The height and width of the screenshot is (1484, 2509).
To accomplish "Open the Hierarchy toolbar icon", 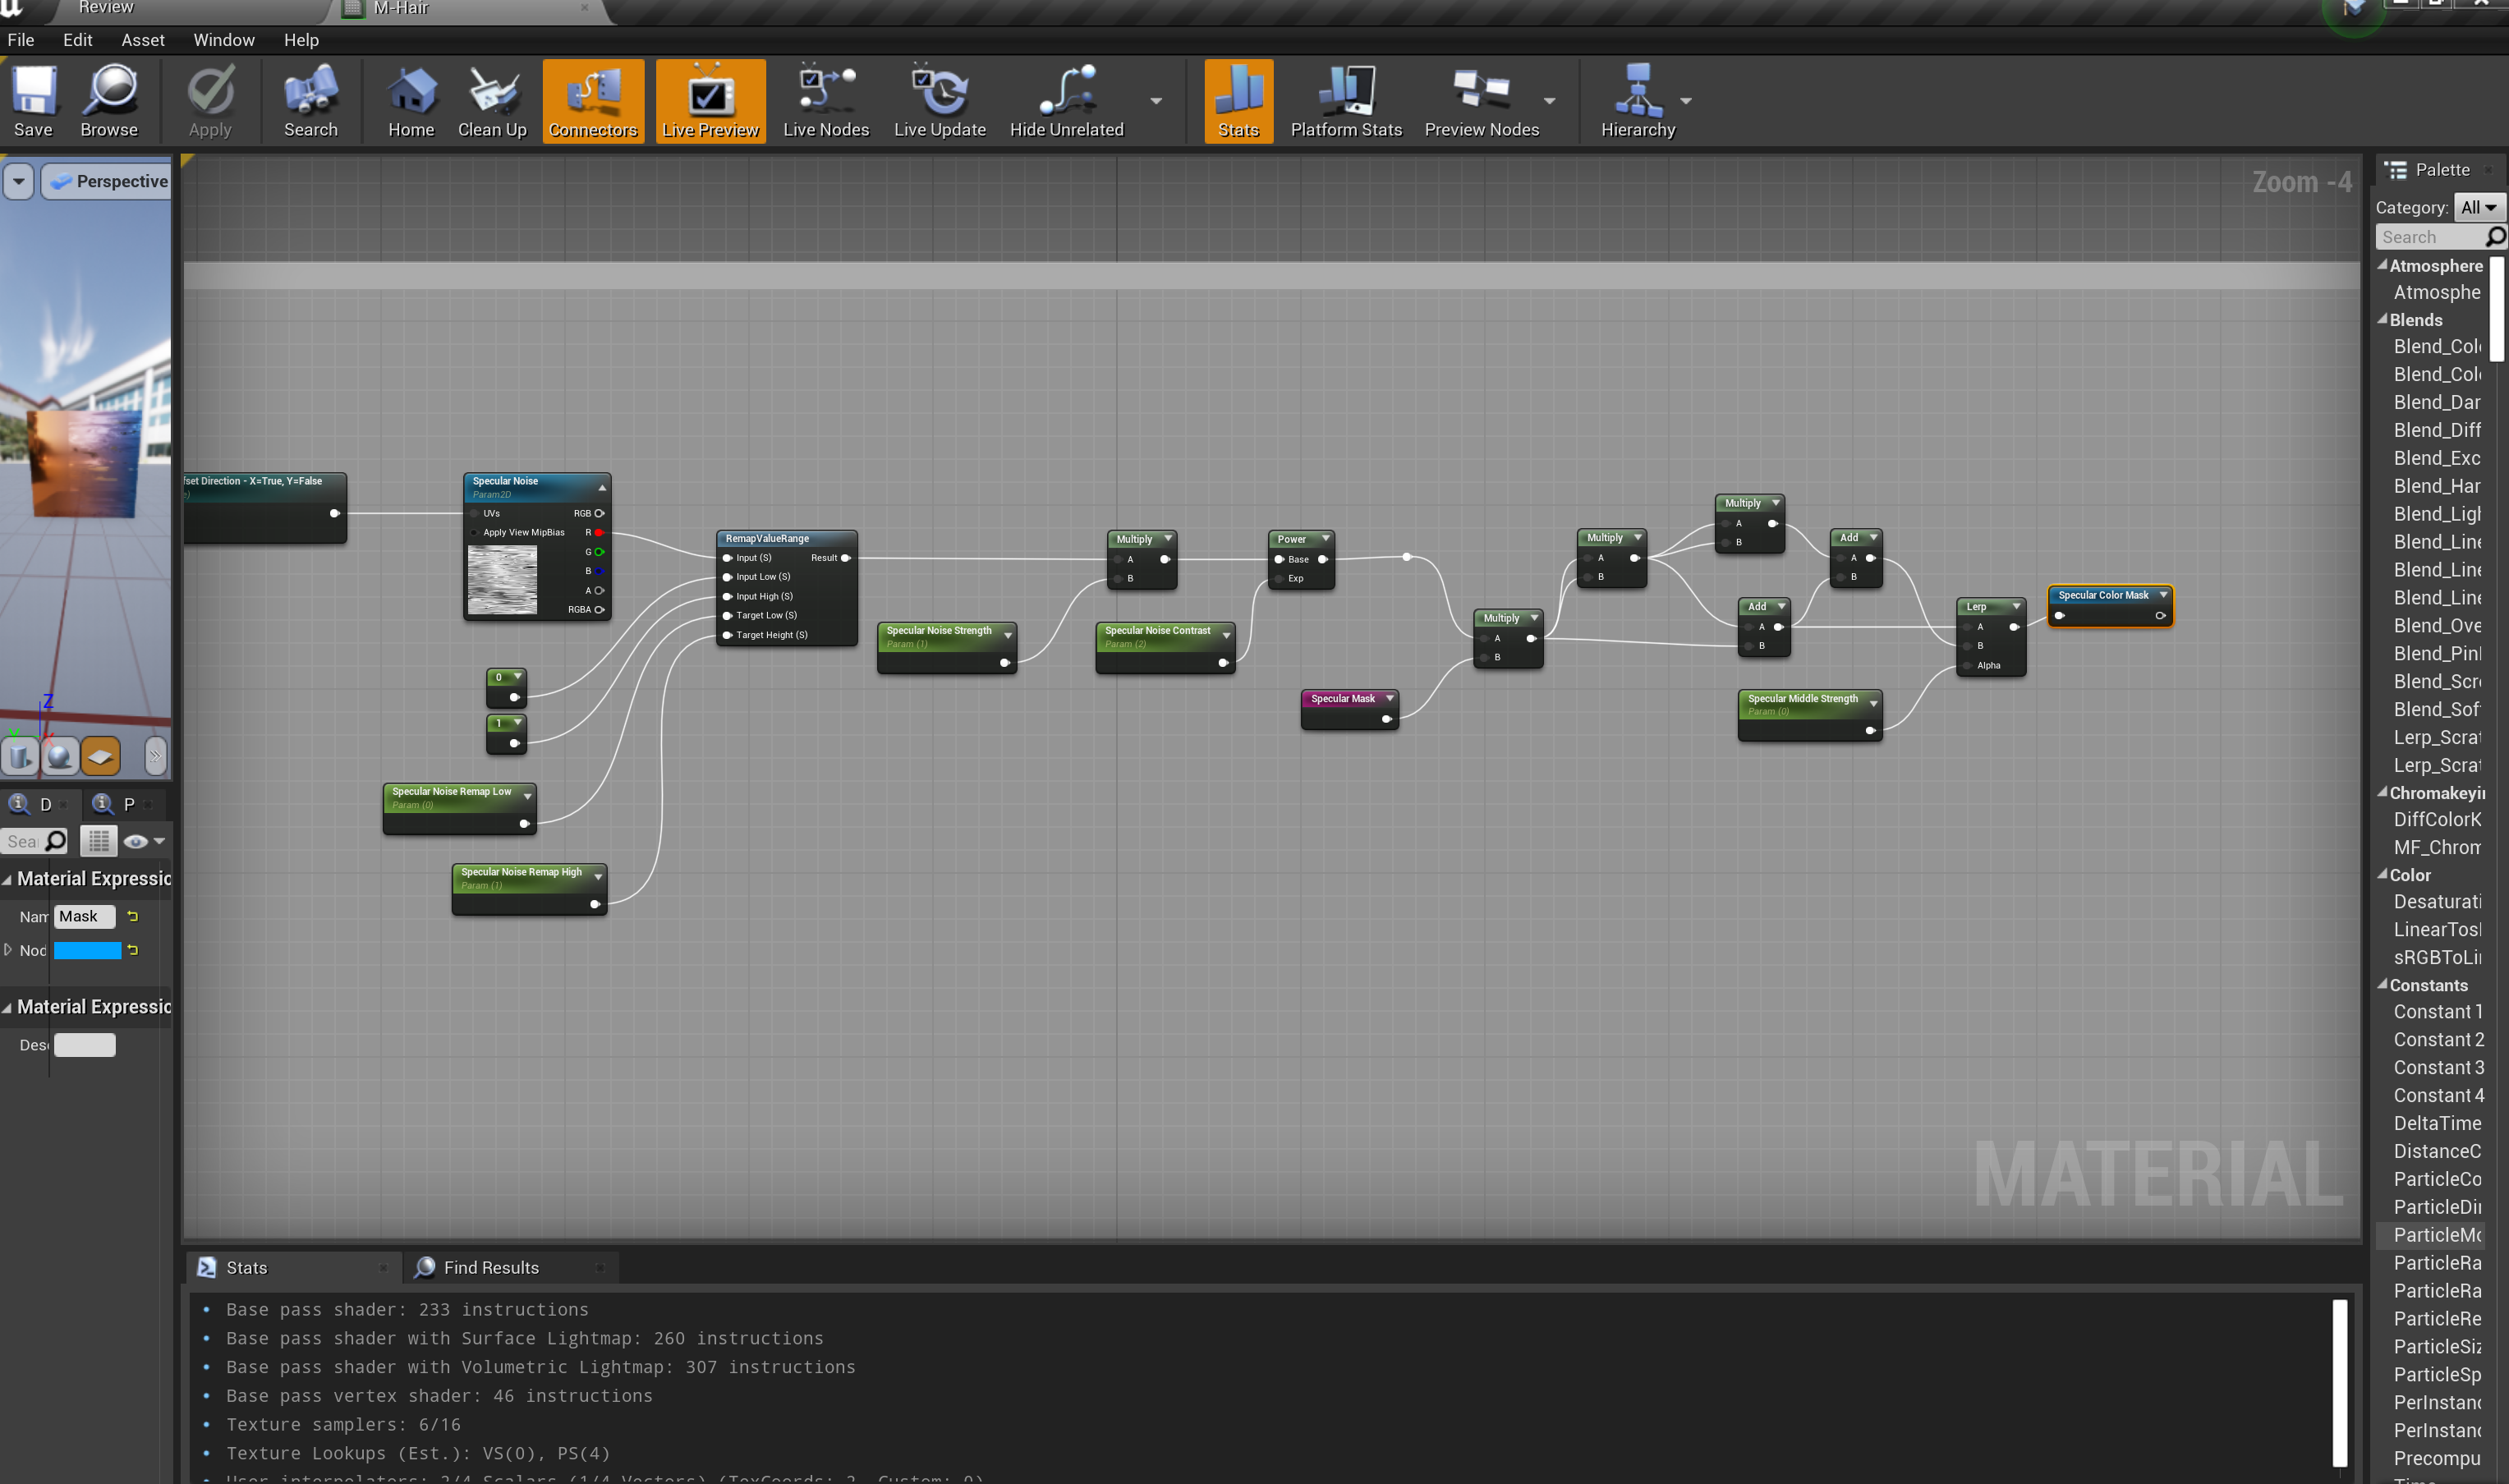I will [1637, 101].
